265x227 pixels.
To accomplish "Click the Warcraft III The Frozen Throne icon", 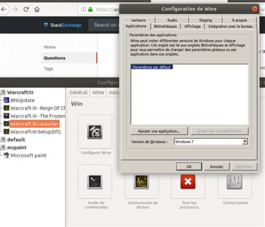I will coord(6,116).
